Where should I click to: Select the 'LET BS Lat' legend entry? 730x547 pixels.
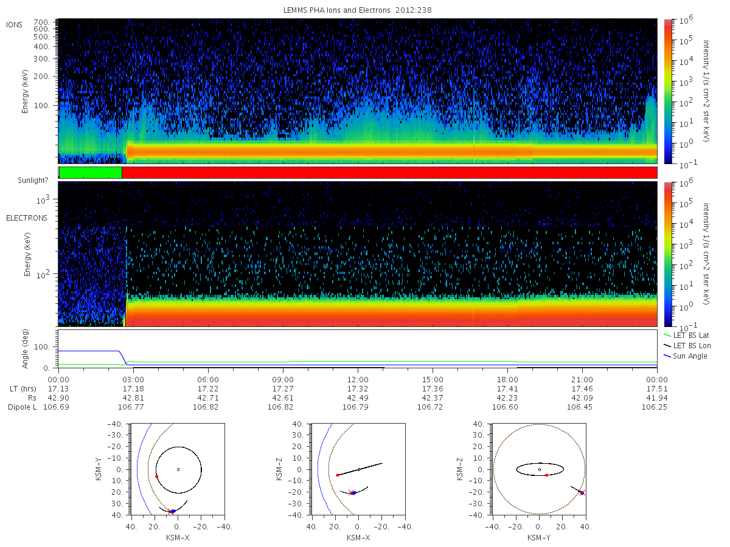(x=687, y=335)
